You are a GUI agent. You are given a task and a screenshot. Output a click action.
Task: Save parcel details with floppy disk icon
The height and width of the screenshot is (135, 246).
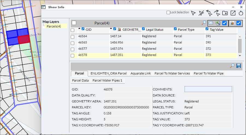239,66
